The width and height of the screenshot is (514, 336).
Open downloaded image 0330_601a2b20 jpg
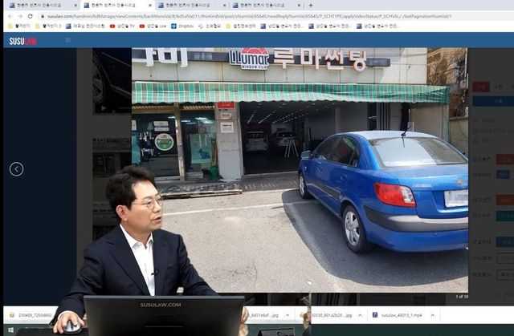pos(329,315)
